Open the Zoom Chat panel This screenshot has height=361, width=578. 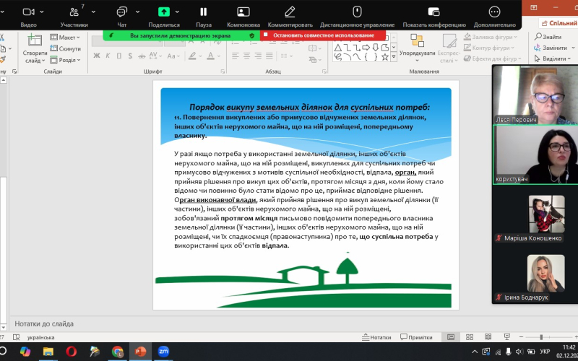coord(121,12)
